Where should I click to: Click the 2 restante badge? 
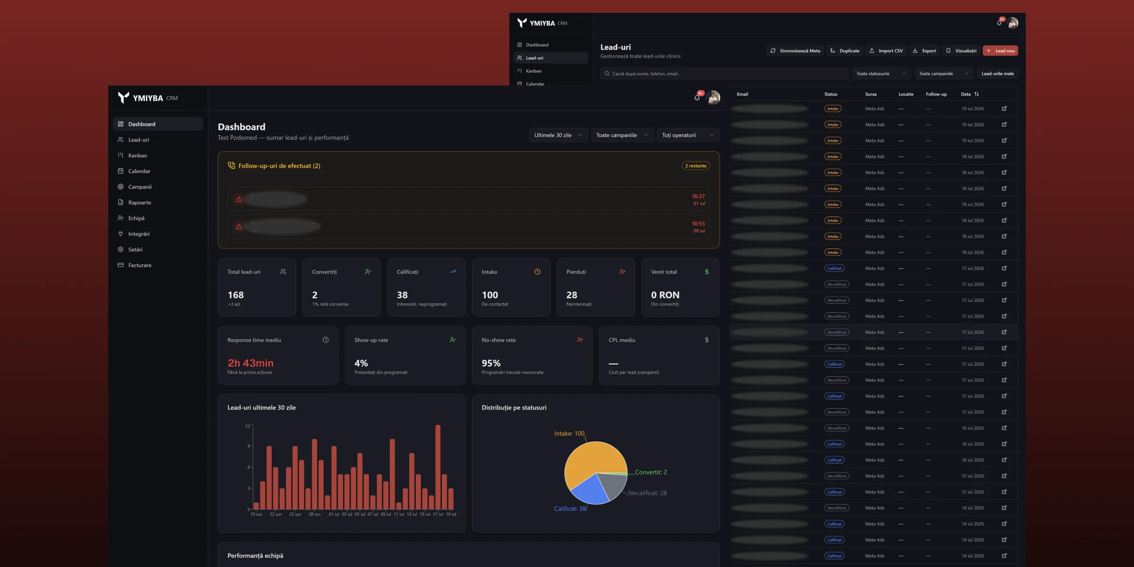pos(696,166)
